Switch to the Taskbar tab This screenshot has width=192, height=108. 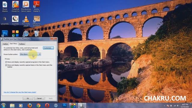click(5, 44)
